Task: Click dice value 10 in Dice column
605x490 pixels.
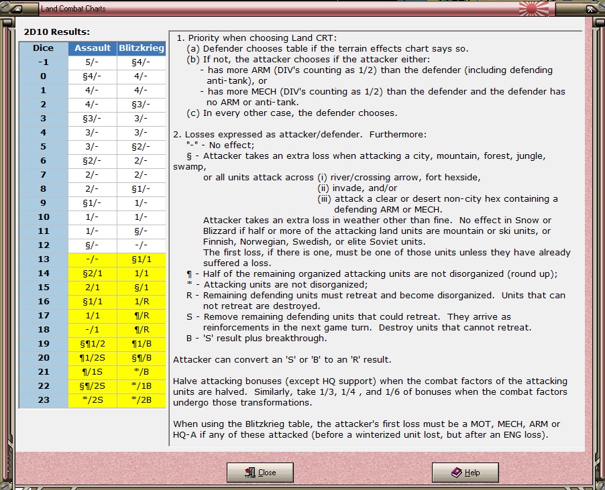Action: tap(44, 217)
